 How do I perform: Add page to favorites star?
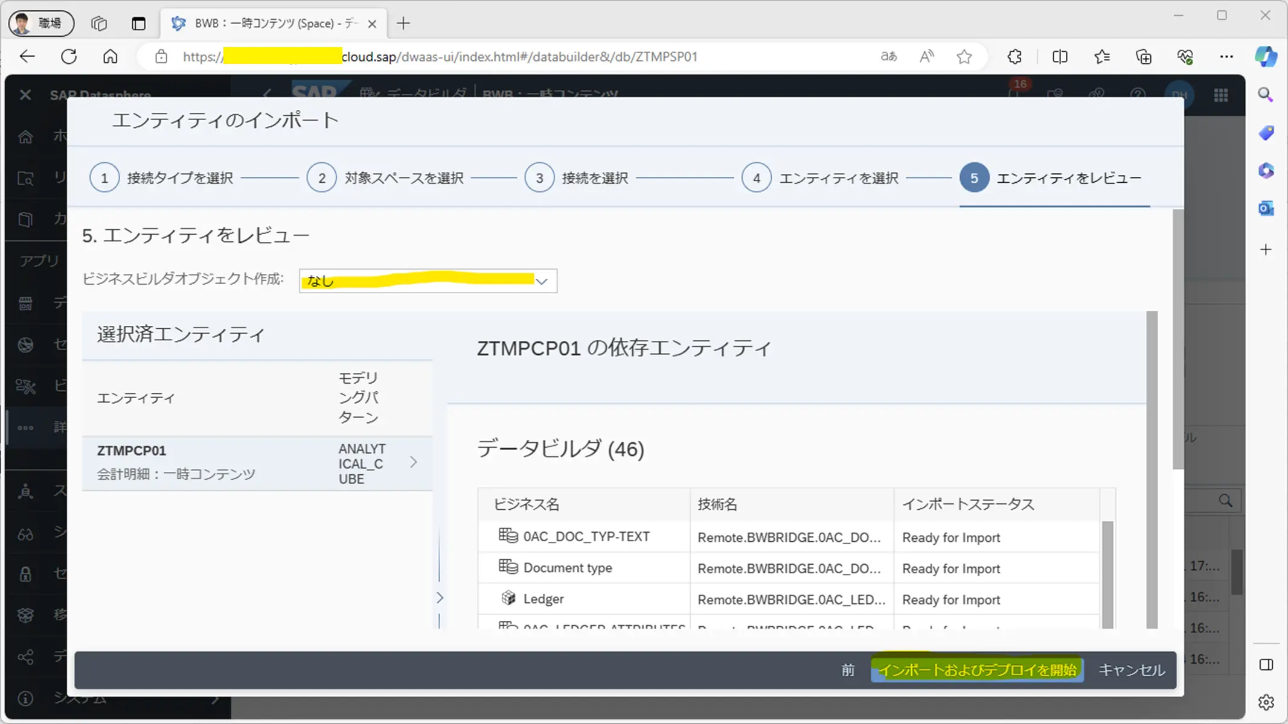tap(964, 57)
